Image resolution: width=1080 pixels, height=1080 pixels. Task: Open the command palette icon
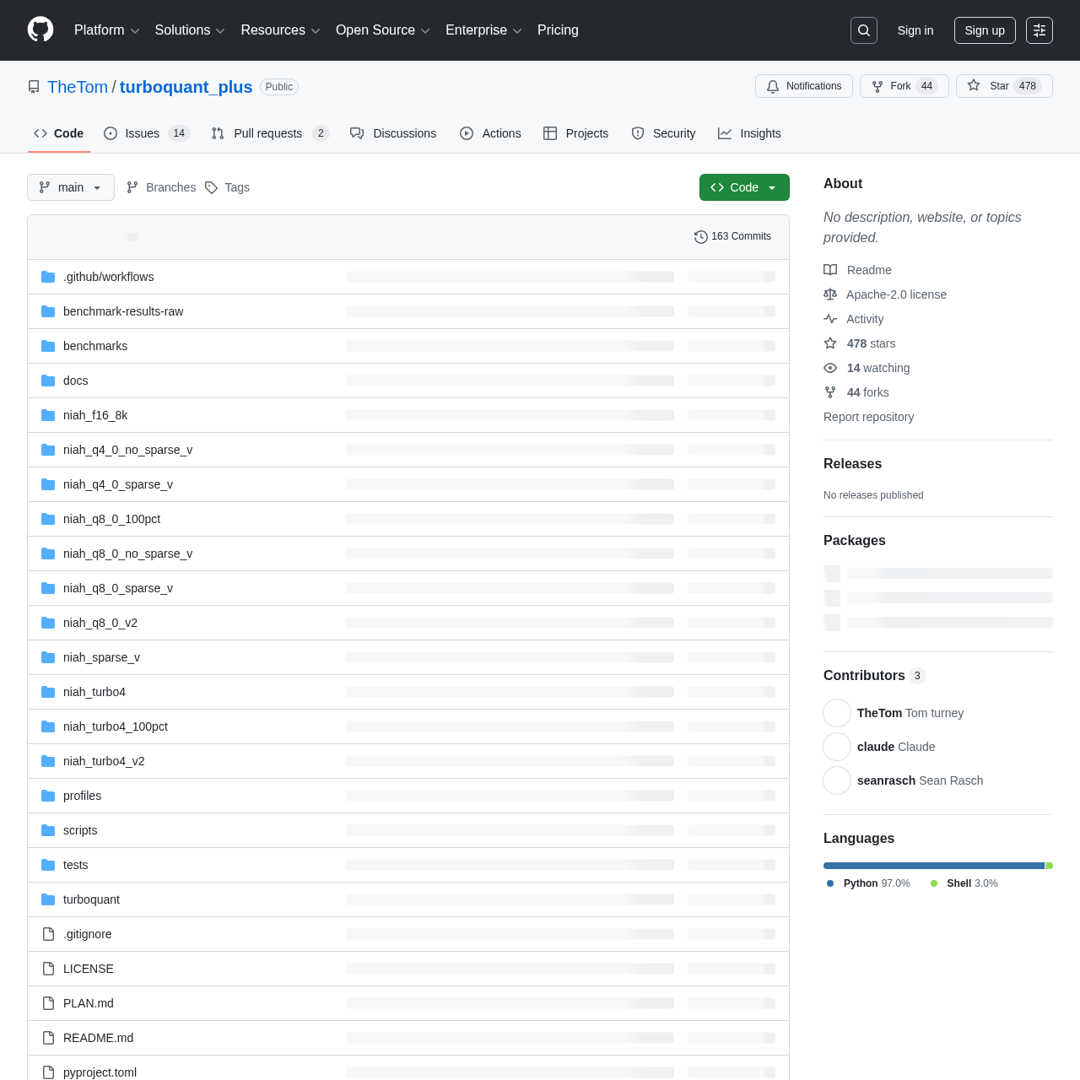click(x=1038, y=30)
